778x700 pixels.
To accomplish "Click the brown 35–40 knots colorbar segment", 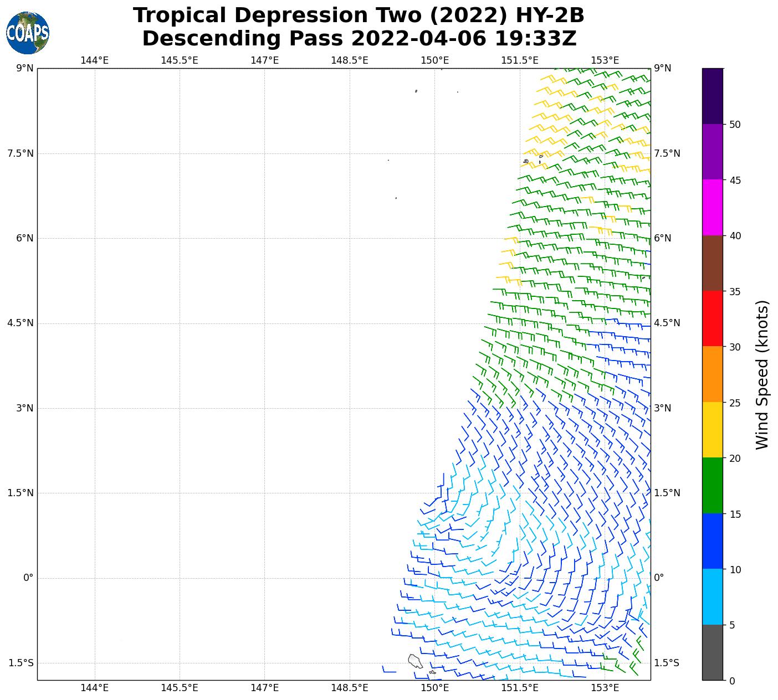I will pyautogui.click(x=712, y=263).
